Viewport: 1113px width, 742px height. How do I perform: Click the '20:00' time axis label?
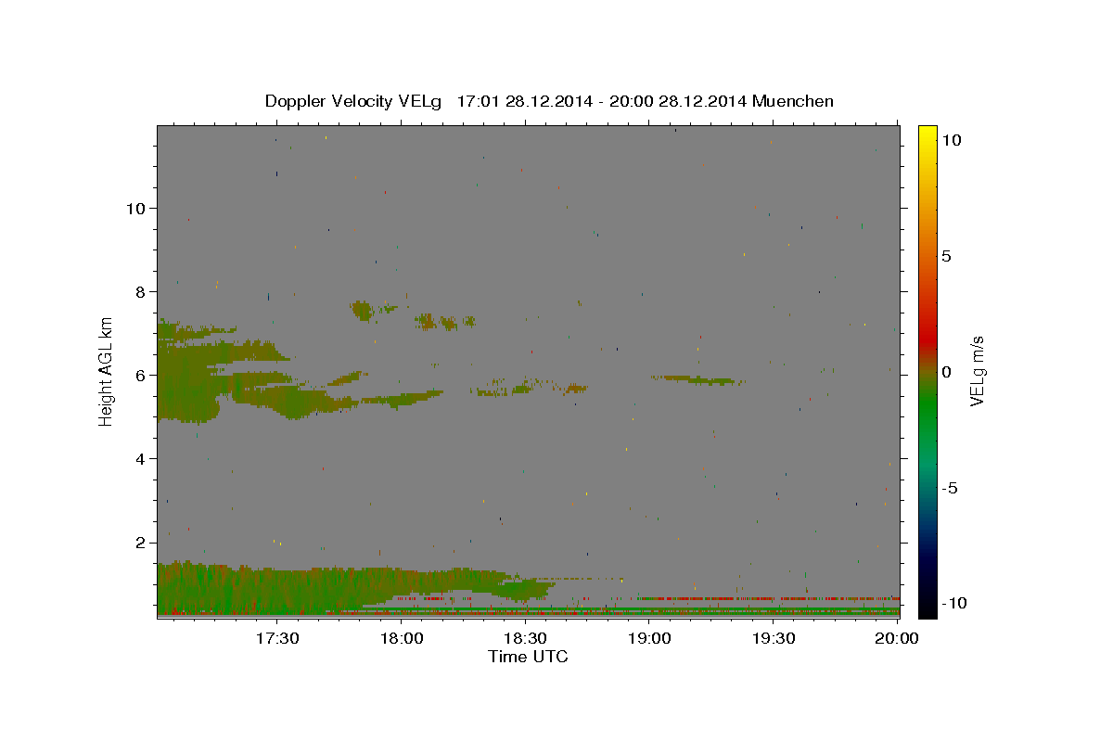[898, 638]
